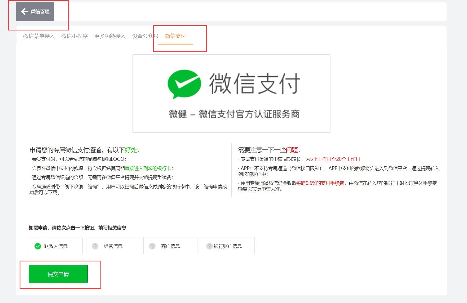Click the red text 每笔0.6%的支付手续费

(x=320, y=183)
